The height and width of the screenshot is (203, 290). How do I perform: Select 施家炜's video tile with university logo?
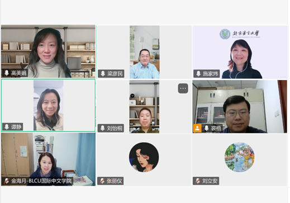click(x=240, y=52)
